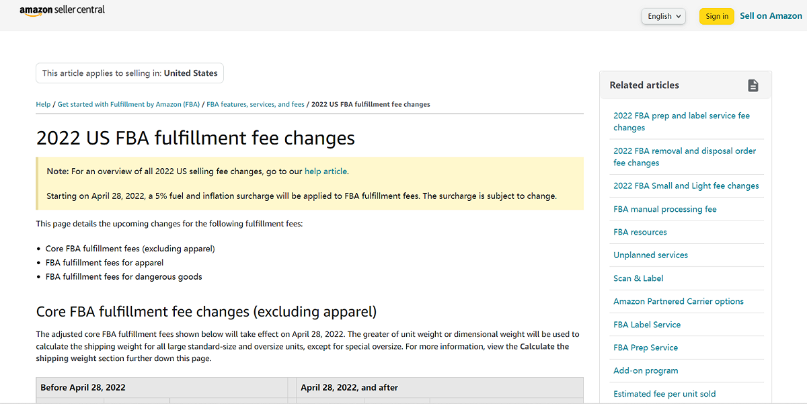Click the yellow Sign in button
The image size is (807, 404).
717,16
